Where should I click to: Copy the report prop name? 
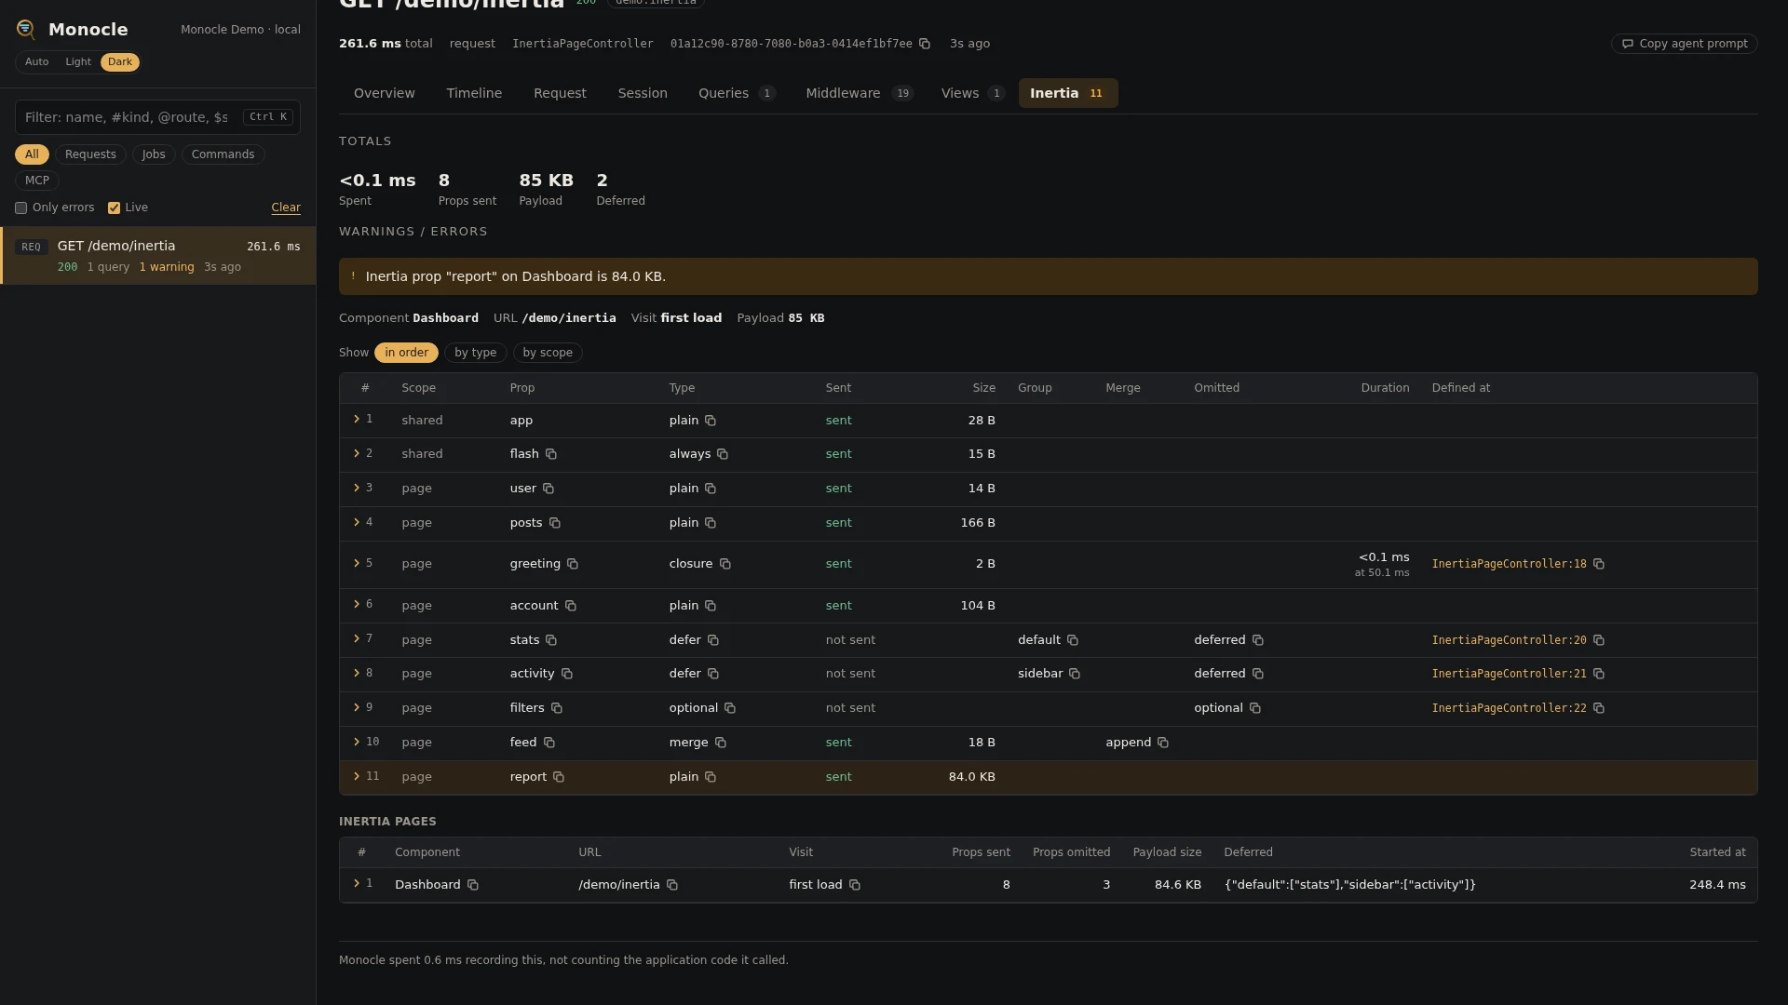pyautogui.click(x=559, y=777)
